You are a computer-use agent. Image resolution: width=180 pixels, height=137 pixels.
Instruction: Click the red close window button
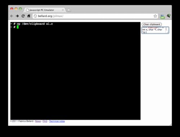(x=12, y=9)
